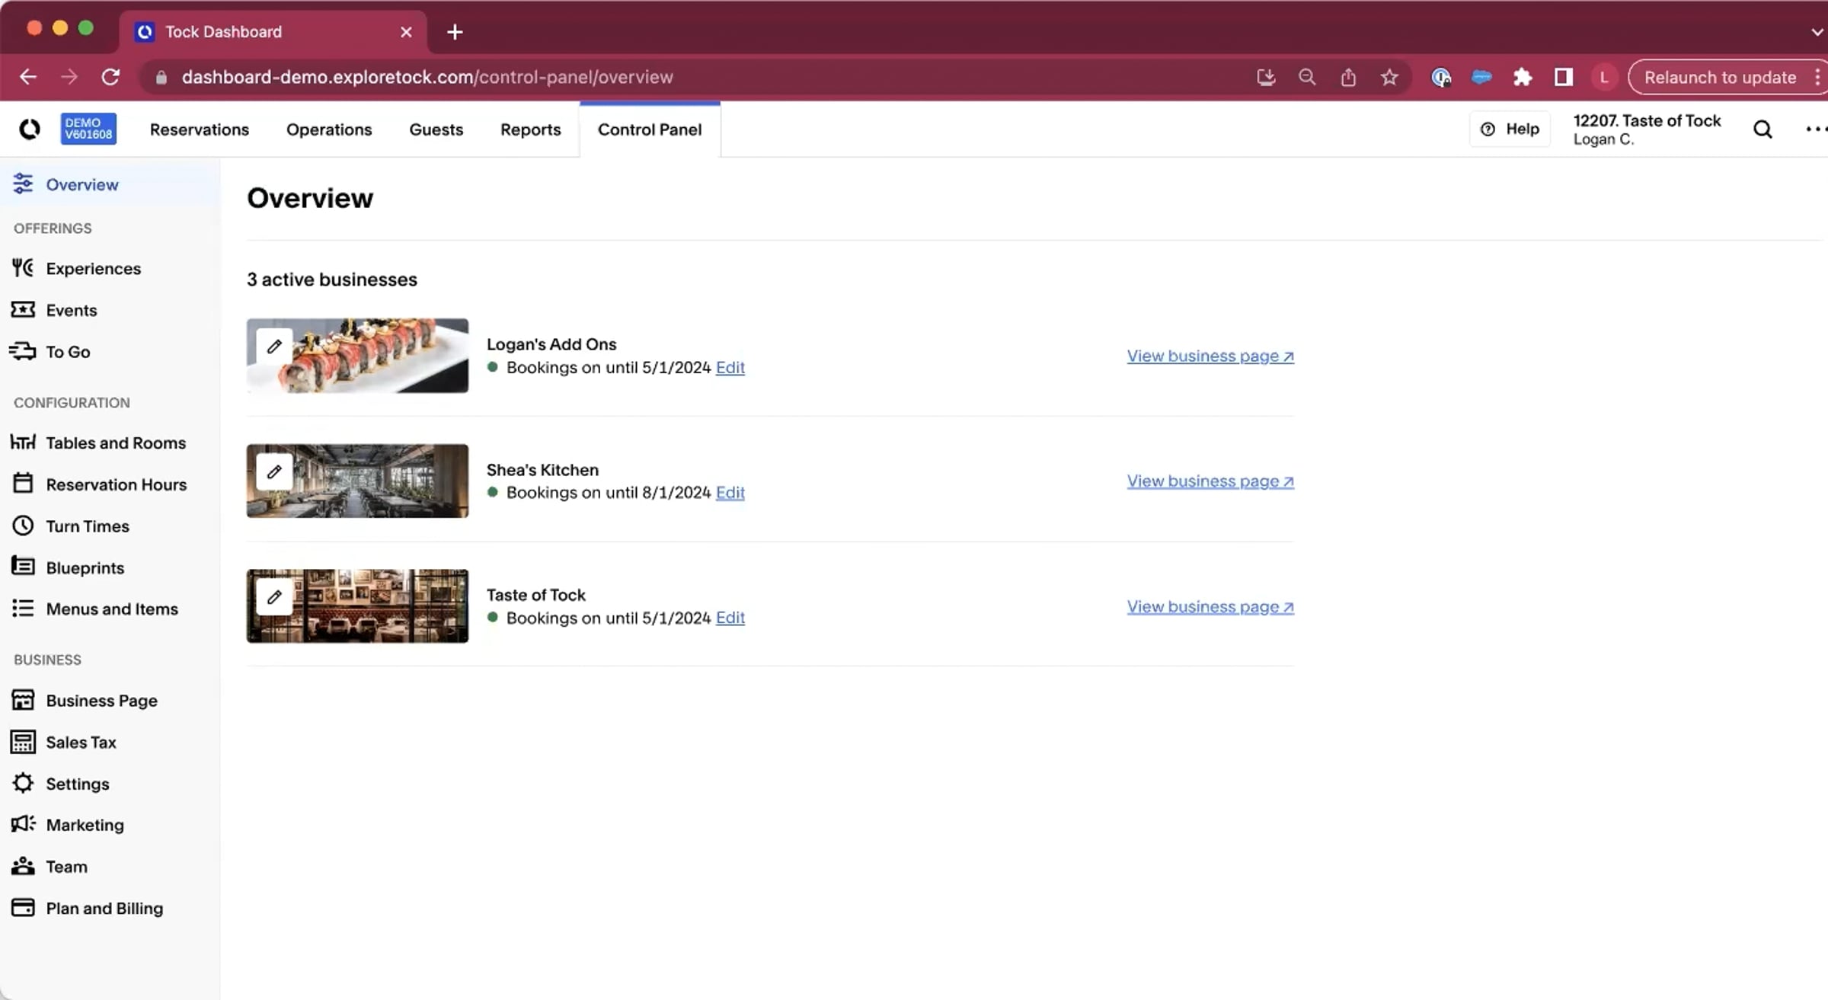Open the three-dots more menu in header
1828x1000 pixels.
1816,129
